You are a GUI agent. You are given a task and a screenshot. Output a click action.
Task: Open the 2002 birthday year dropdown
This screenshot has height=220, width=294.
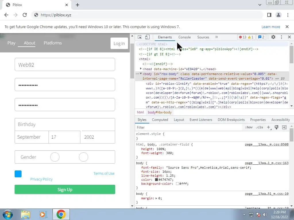pos(98,137)
